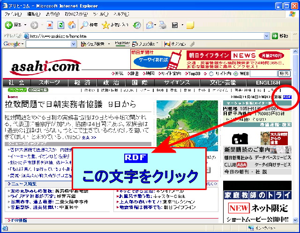Open Media or History round icon
300x233 pixels.
click(x=137, y=25)
